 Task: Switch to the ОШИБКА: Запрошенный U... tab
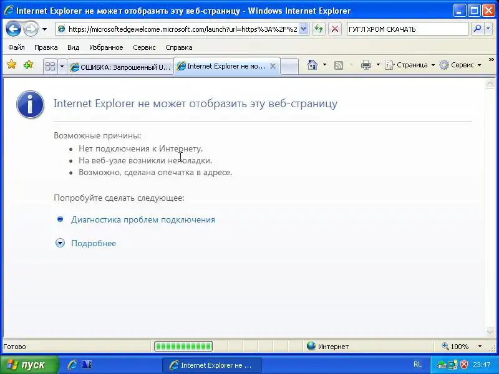coord(120,67)
